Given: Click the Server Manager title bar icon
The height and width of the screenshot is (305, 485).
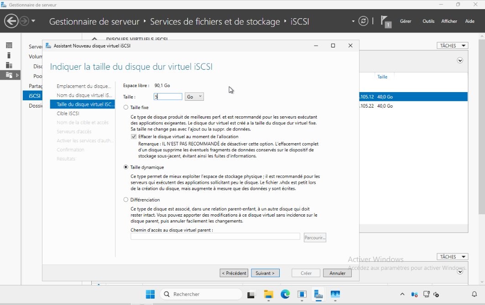Looking at the screenshot, I should click(x=4, y=5).
